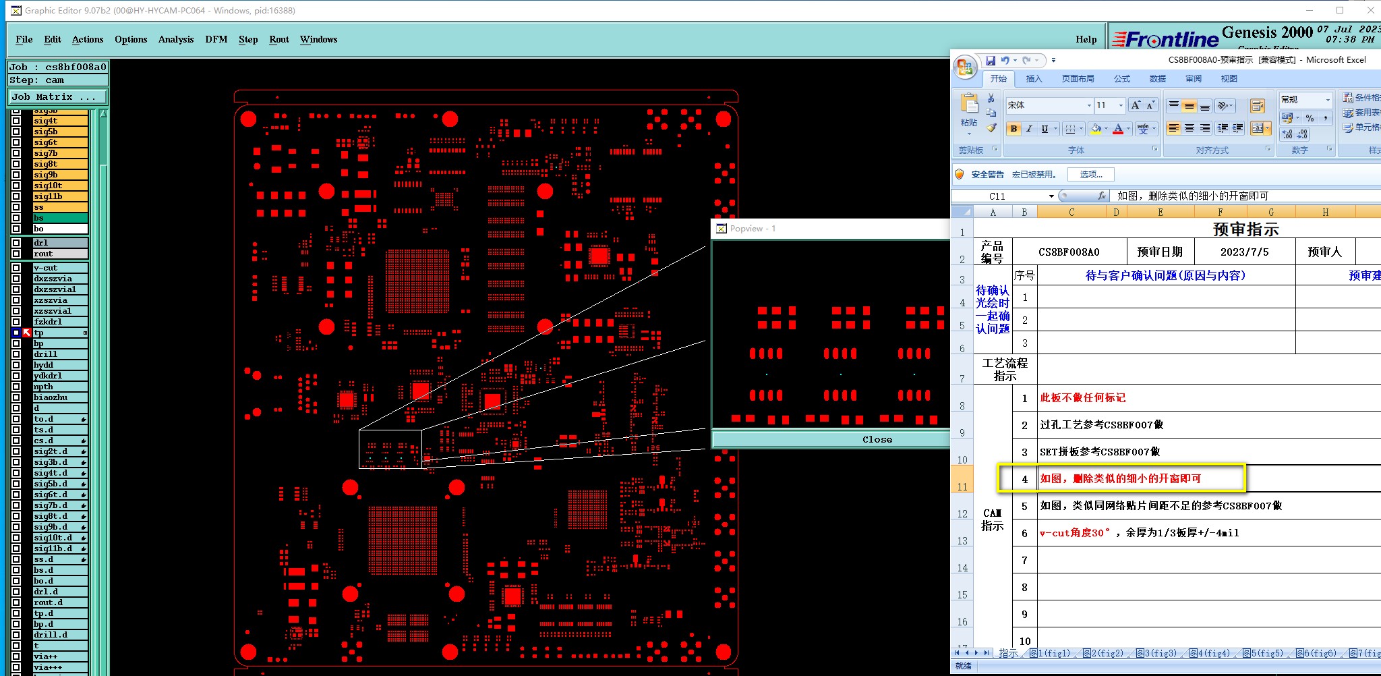Click the Bold button in Excel ribbon
Viewport: 1381px width, 676px height.
point(1013,129)
